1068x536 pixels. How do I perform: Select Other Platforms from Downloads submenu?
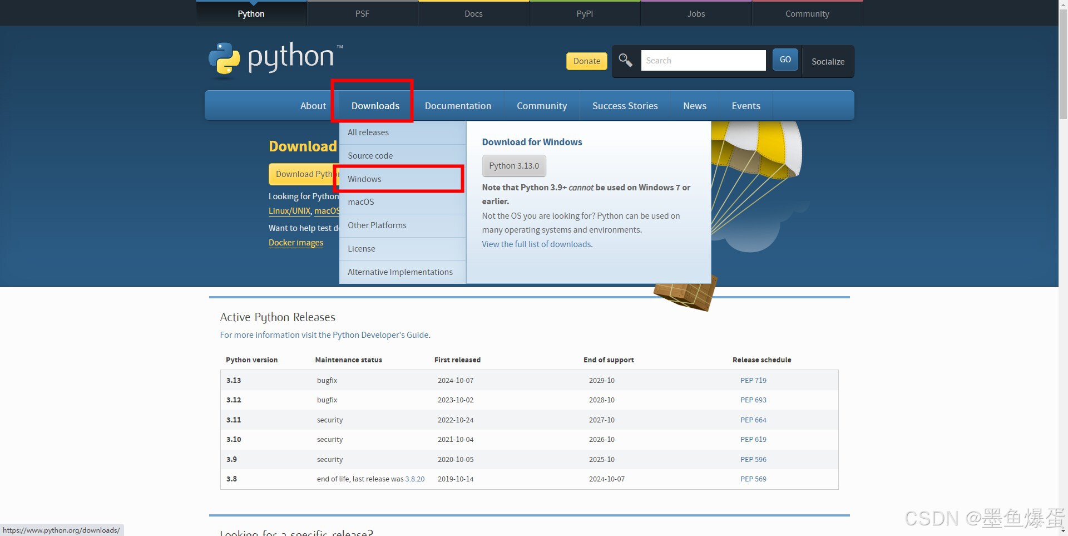pos(403,225)
